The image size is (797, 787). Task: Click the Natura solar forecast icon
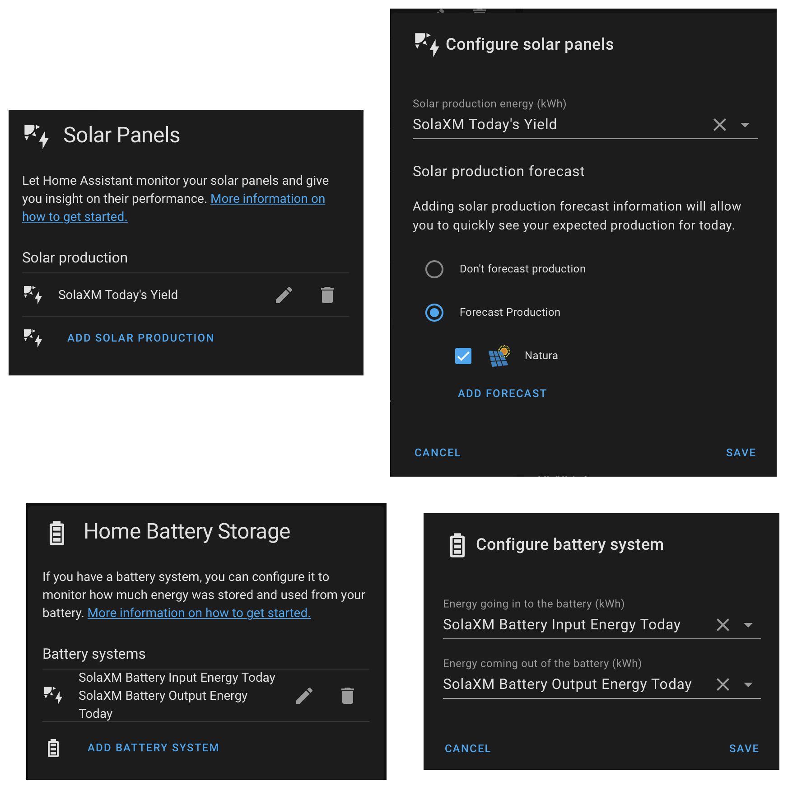click(x=499, y=356)
